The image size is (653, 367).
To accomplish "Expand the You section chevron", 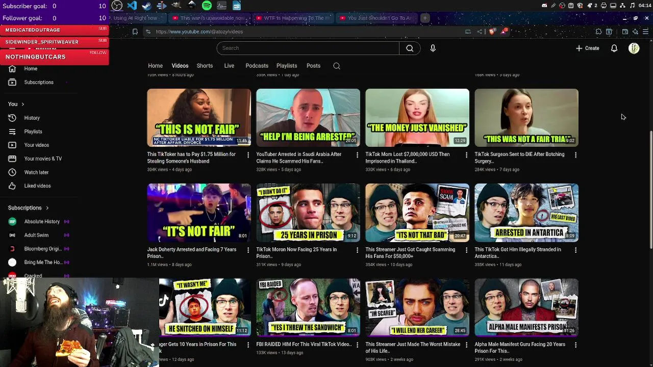I will 22,104.
